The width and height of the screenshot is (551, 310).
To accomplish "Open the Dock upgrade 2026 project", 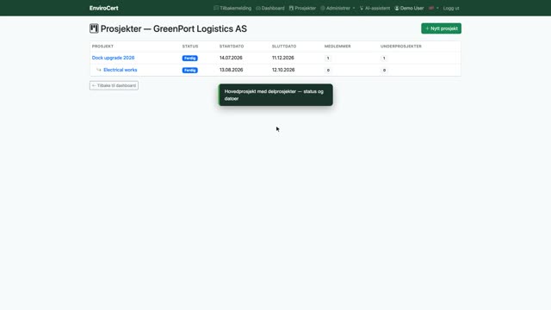I will coord(113,58).
